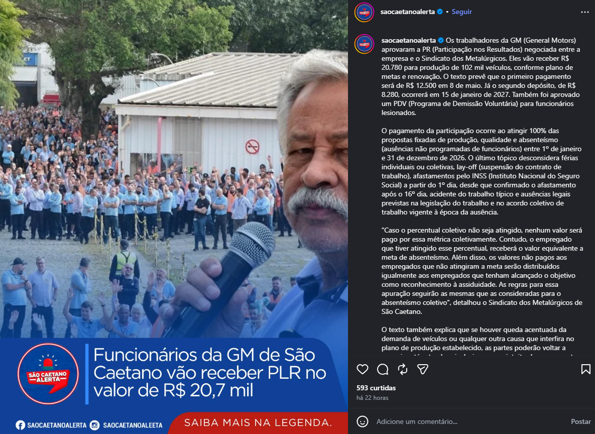Submit the comment with Postar

[580, 421]
